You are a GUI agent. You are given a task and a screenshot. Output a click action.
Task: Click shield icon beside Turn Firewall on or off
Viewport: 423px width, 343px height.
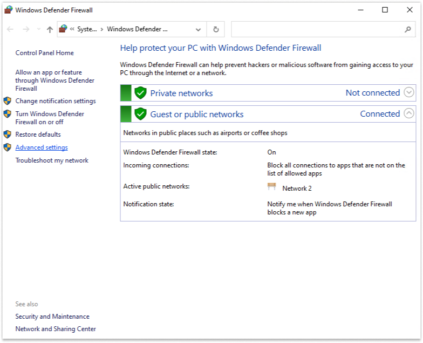coord(8,113)
